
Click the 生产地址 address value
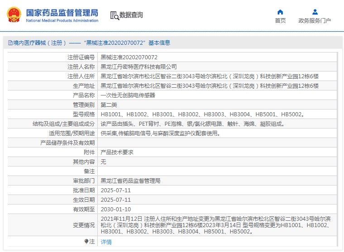[210, 86]
